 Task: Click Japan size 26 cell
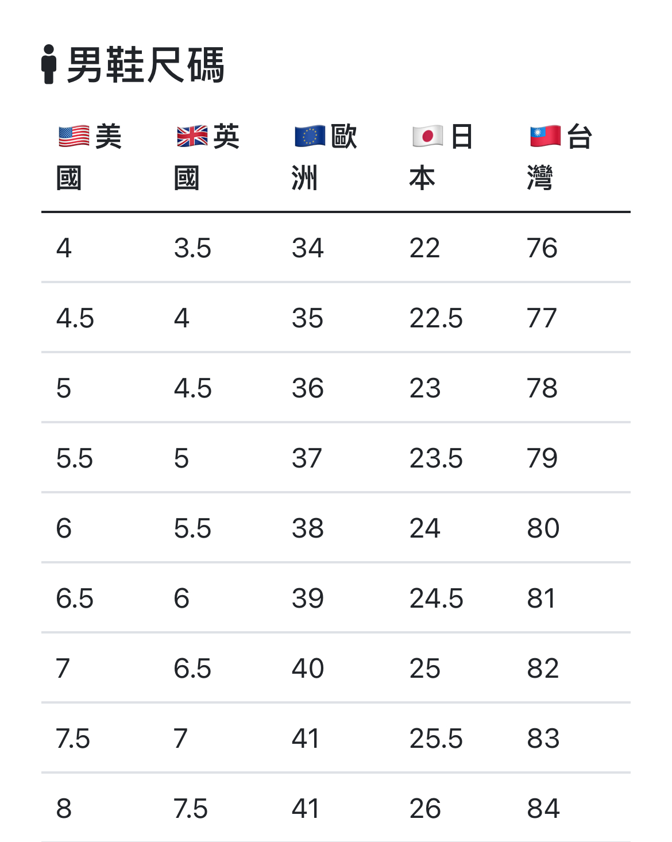[x=425, y=809]
